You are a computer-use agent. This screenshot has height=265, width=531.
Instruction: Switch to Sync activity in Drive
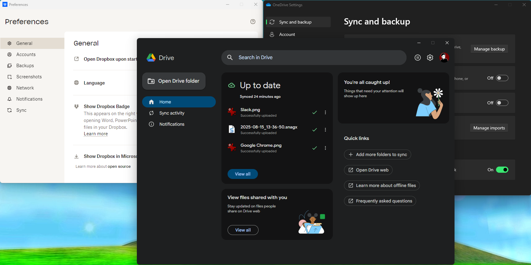coord(172,113)
